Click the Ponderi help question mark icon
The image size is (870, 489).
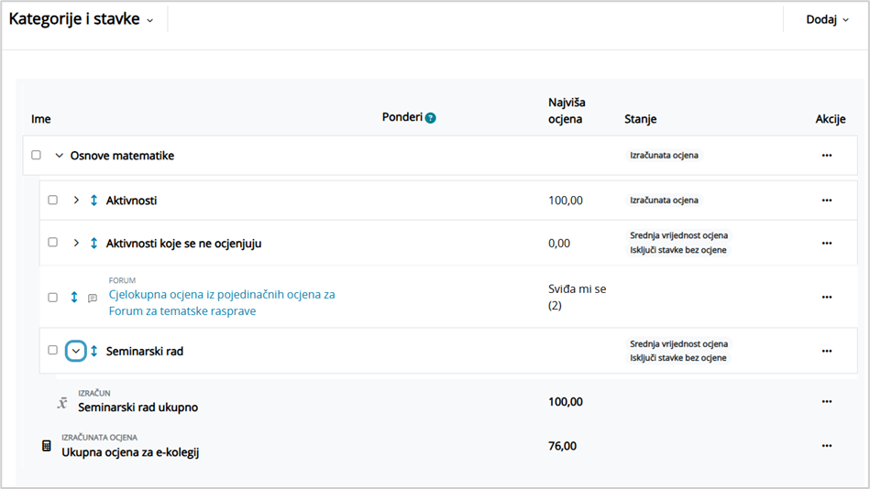tap(431, 118)
